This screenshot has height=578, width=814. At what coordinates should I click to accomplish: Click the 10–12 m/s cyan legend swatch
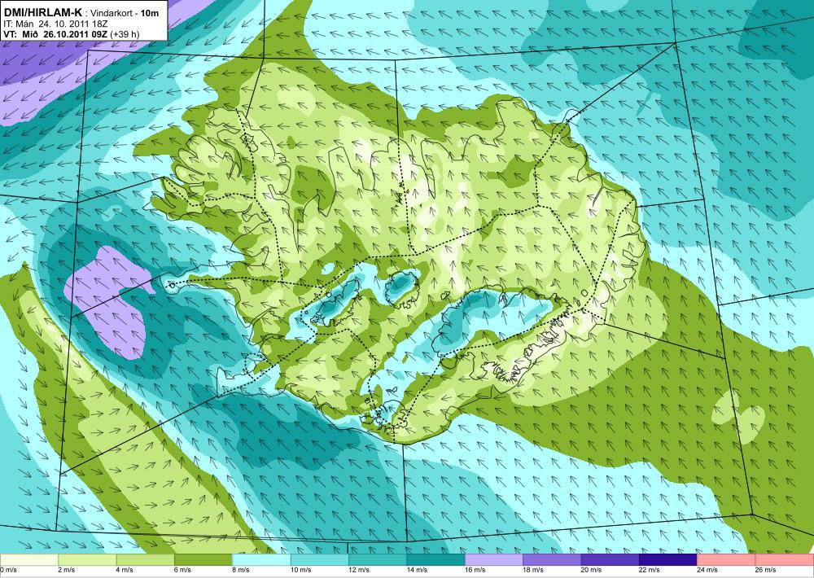pyautogui.click(x=320, y=560)
